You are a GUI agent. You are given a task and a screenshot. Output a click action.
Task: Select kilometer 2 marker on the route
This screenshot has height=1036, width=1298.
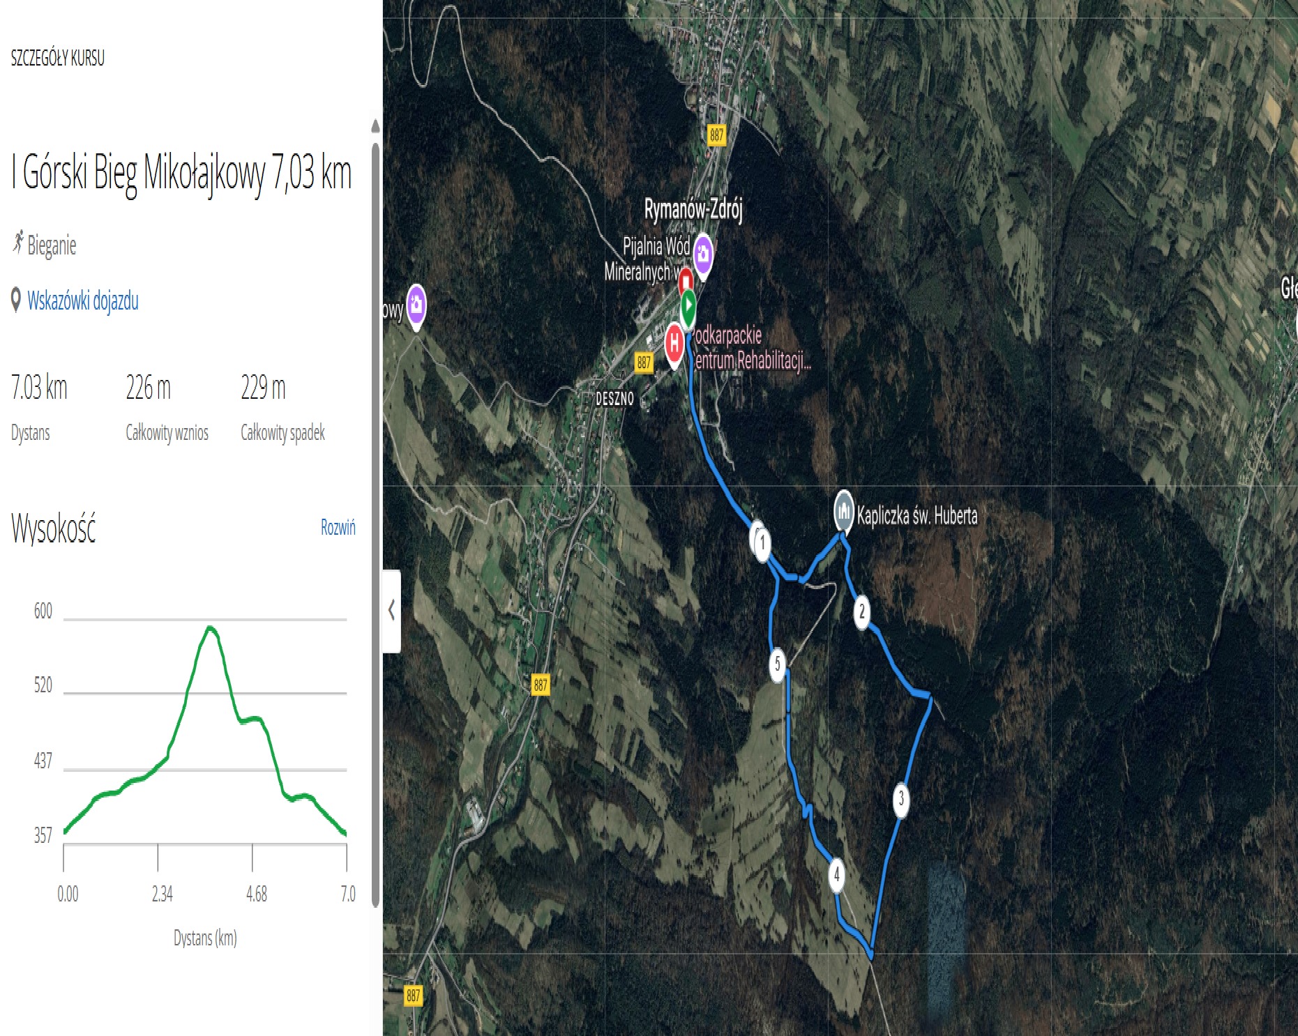click(862, 611)
